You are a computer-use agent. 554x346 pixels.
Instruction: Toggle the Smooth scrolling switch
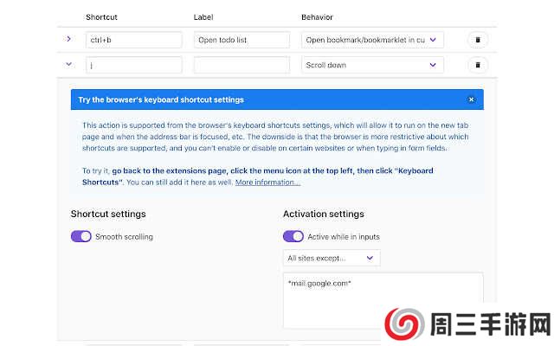click(x=81, y=236)
